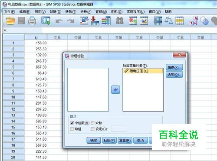Check the 设定(C) custom checkbox
The image size is (217, 161).
(92, 129)
